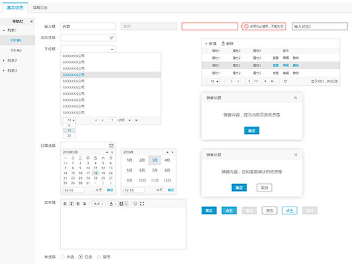
Task: Select 子列表2 in the sidebar
Action: [16, 51]
